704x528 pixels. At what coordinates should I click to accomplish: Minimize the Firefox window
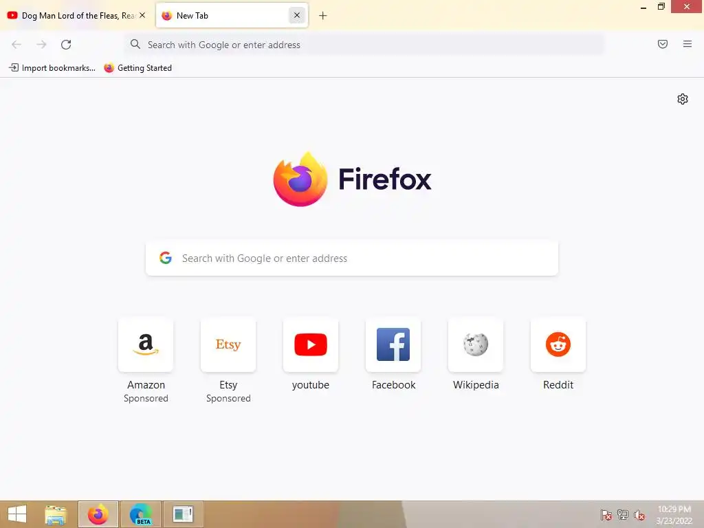click(x=643, y=7)
